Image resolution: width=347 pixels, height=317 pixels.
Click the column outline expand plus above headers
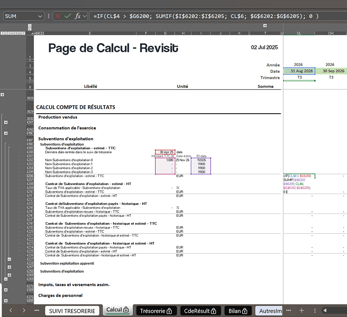[265, 26]
